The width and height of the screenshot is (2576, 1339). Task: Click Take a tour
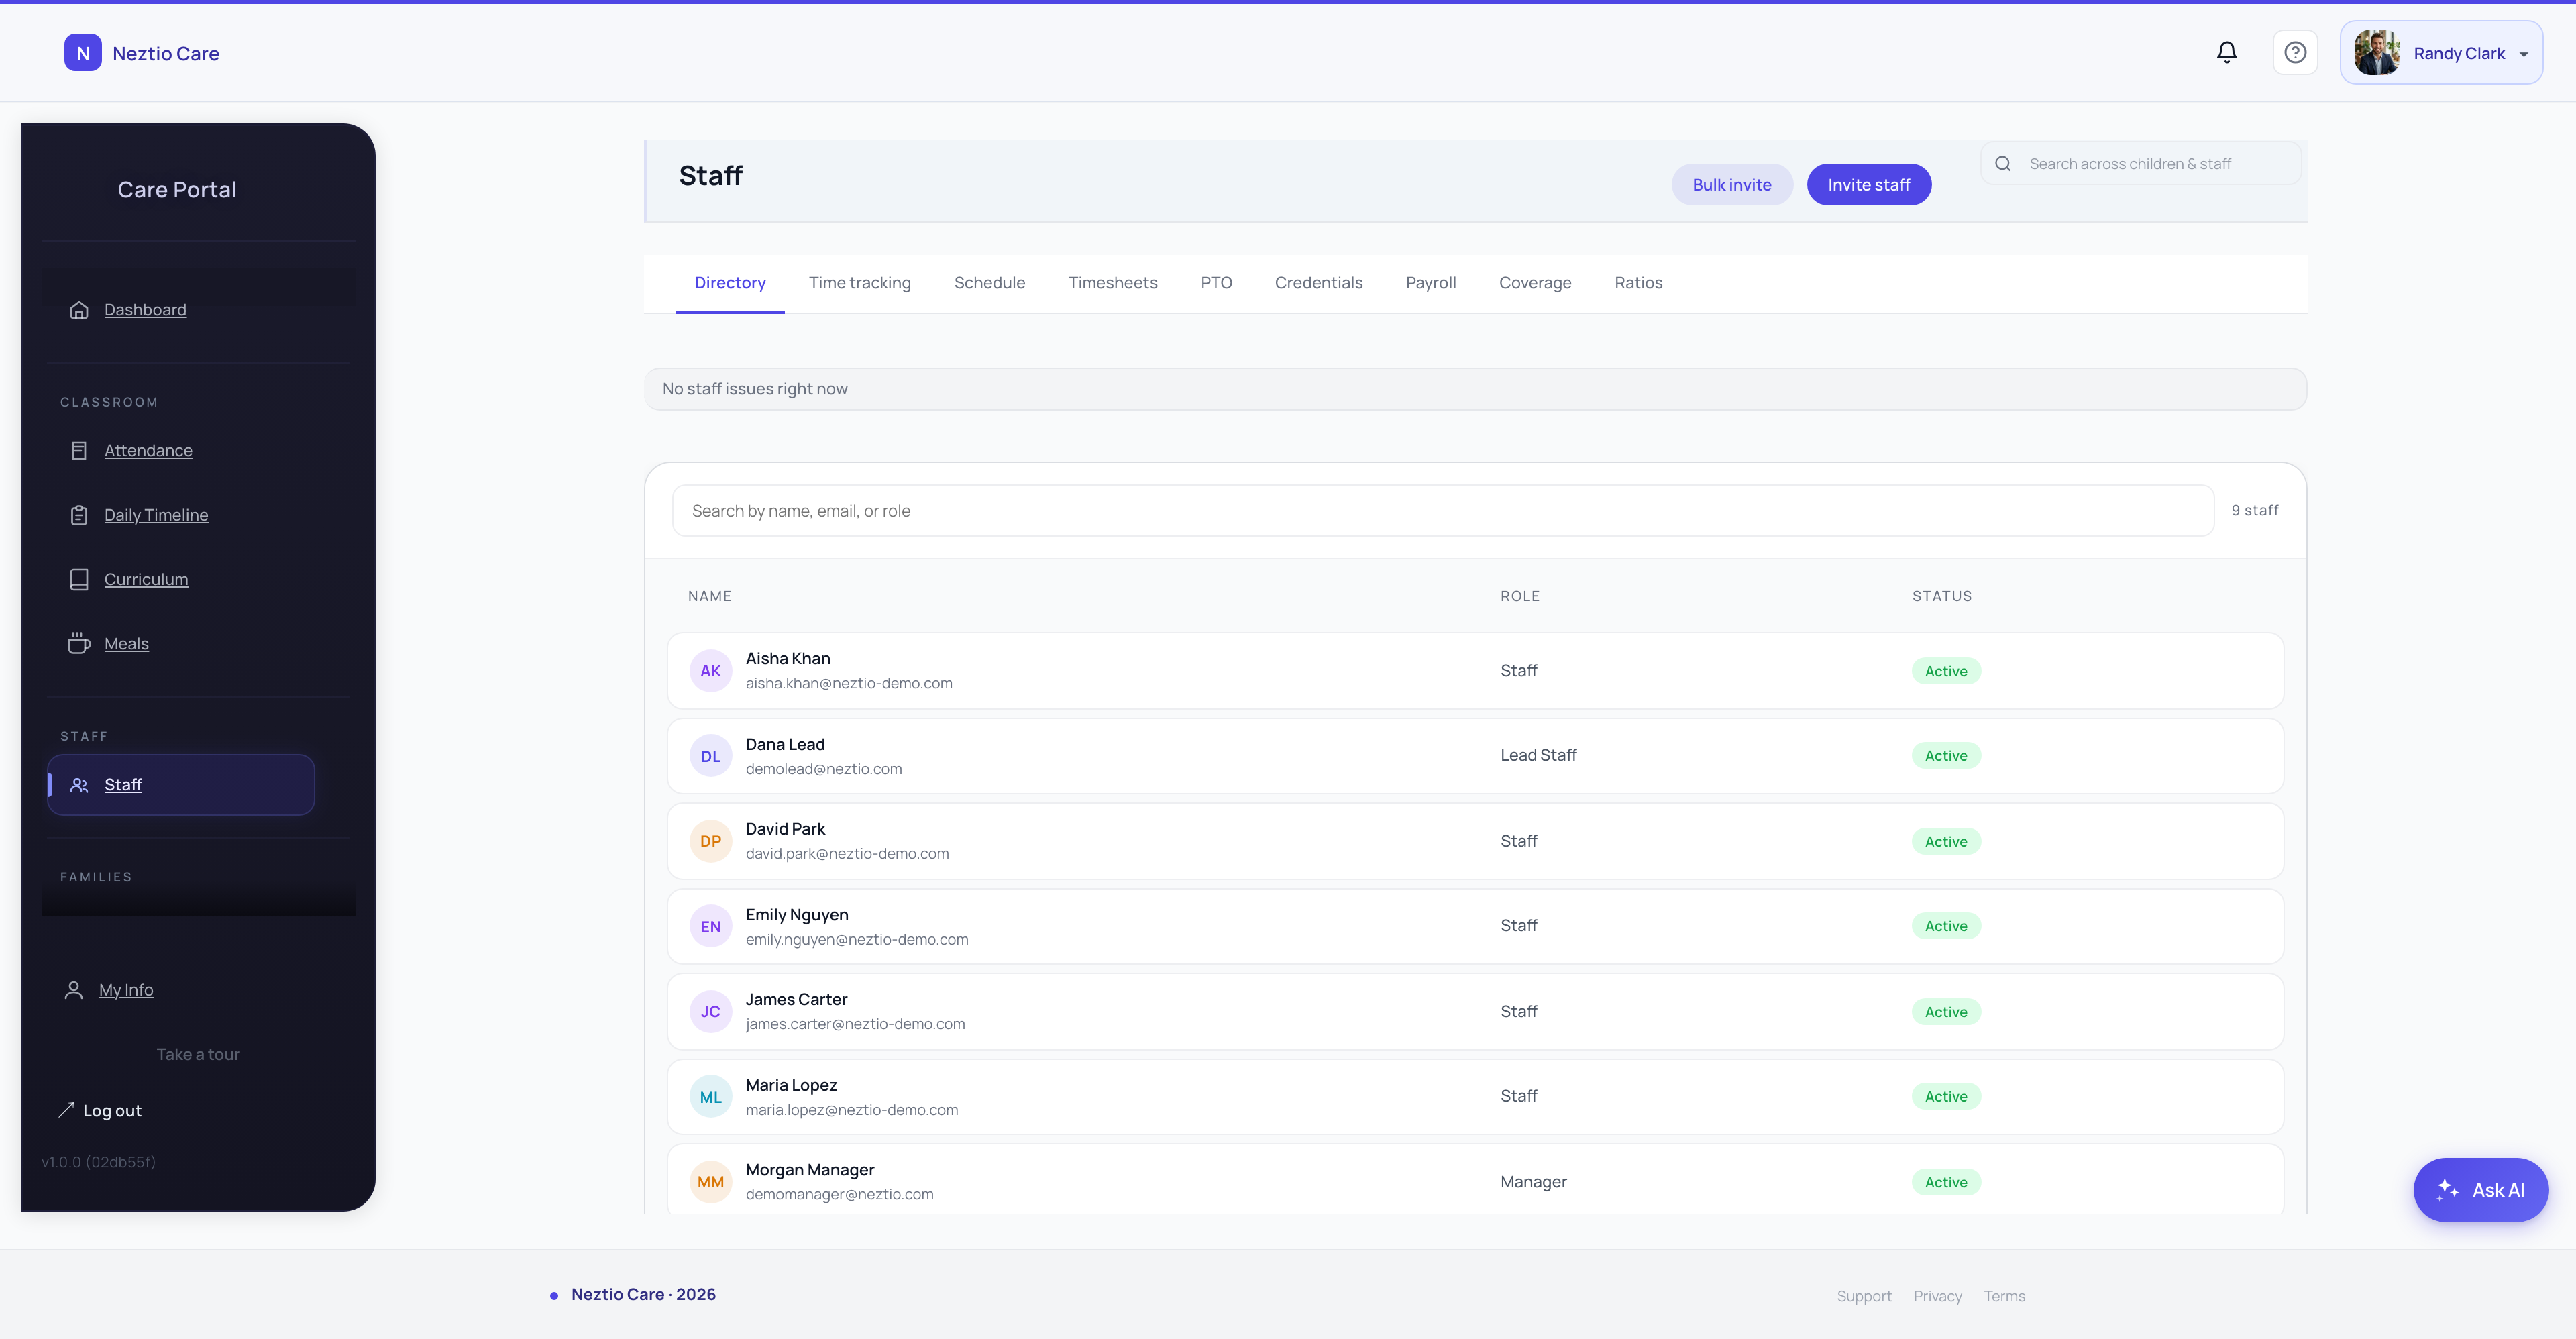pyautogui.click(x=198, y=1054)
